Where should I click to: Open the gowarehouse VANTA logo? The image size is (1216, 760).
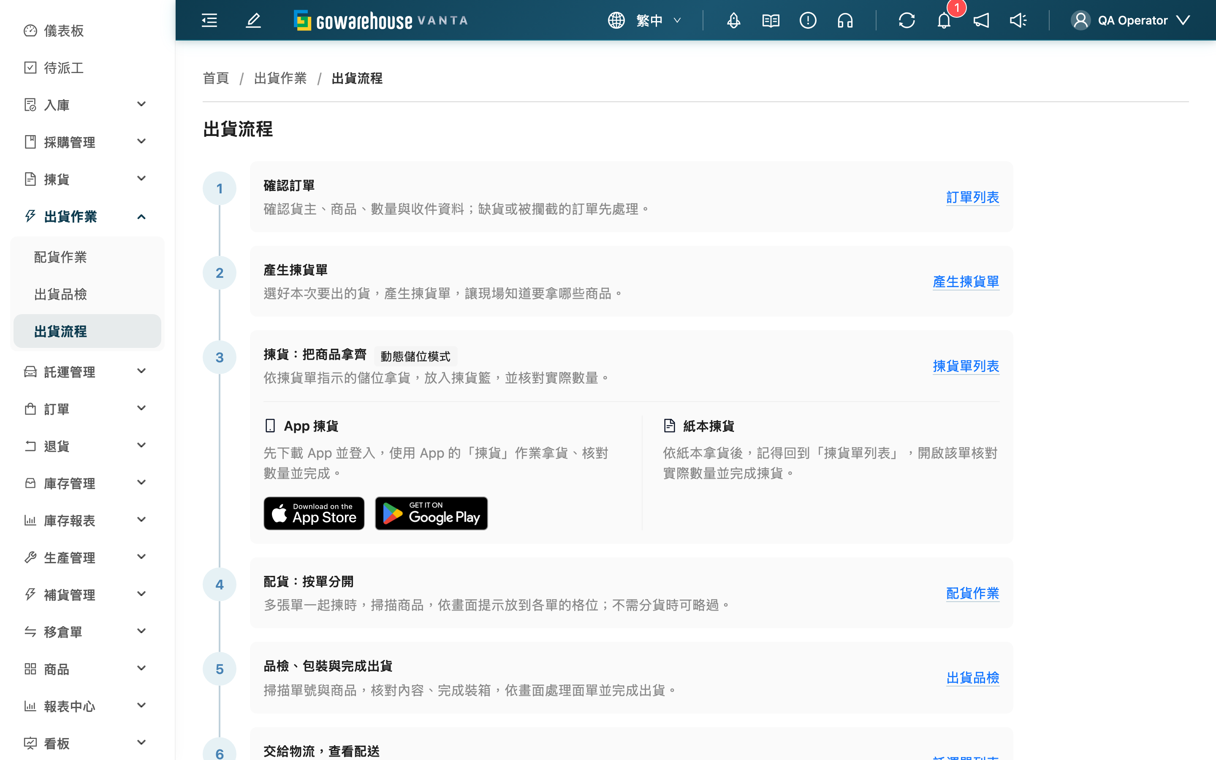coord(381,21)
